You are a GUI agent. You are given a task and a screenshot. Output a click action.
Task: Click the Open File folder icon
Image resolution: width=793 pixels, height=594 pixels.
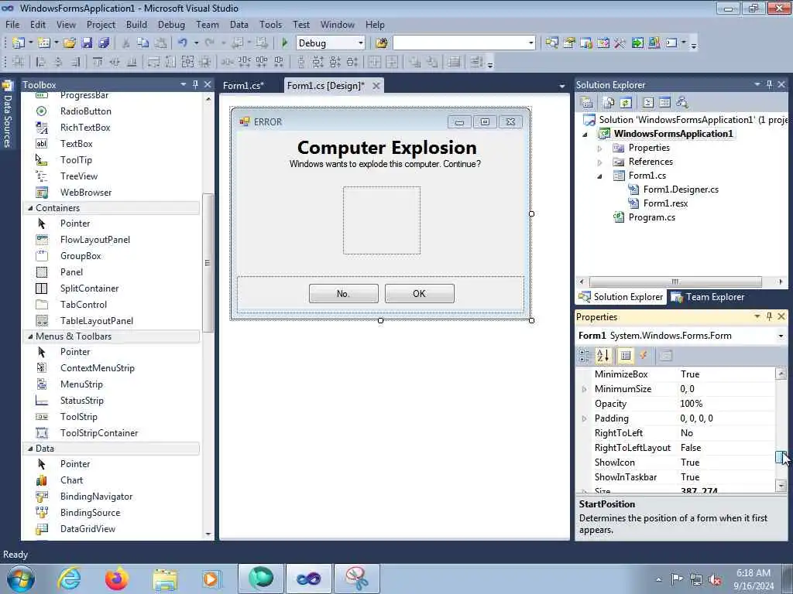(x=70, y=43)
